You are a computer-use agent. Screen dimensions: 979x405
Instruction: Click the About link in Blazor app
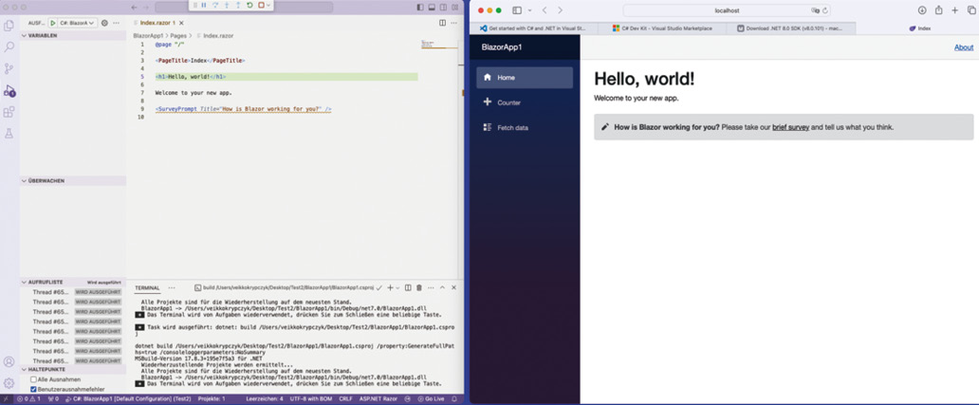(964, 47)
